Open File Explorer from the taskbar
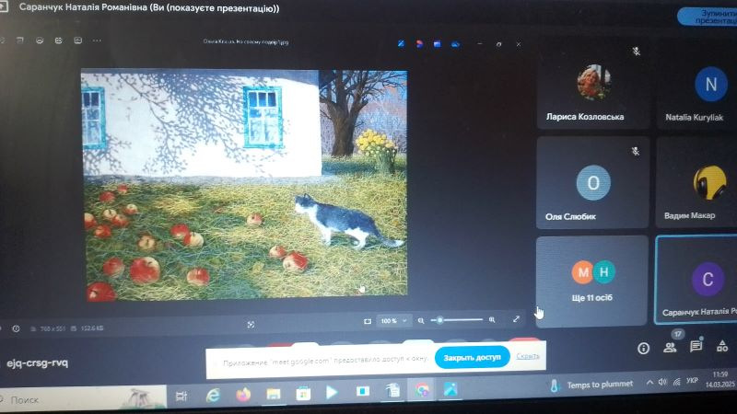Screen dimensions: 737x414 (x=274, y=394)
